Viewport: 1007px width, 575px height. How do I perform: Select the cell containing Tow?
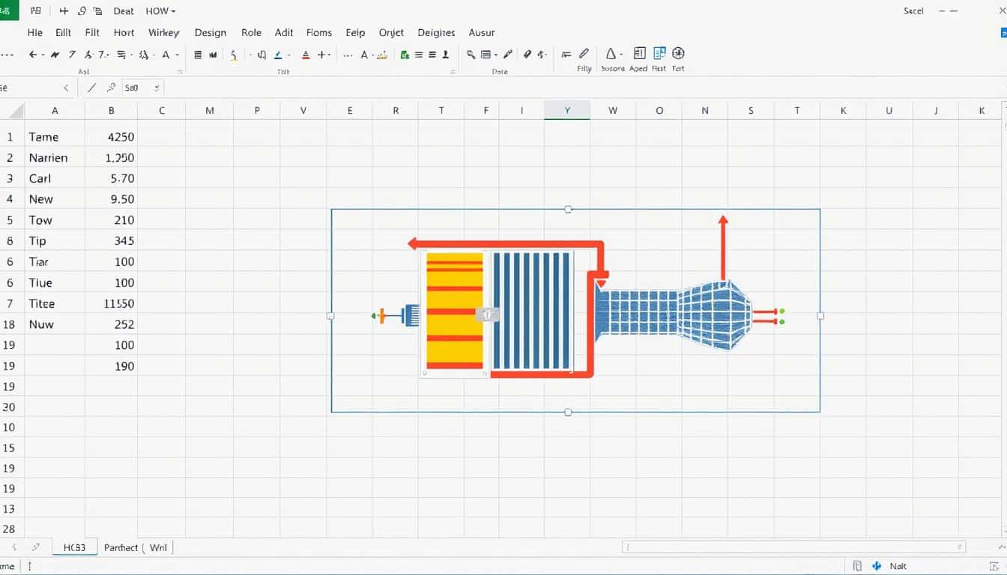[x=55, y=220]
